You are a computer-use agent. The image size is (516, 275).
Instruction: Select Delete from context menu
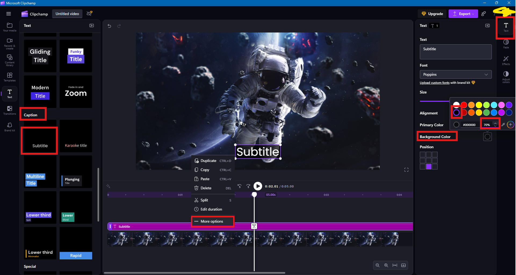213,188
